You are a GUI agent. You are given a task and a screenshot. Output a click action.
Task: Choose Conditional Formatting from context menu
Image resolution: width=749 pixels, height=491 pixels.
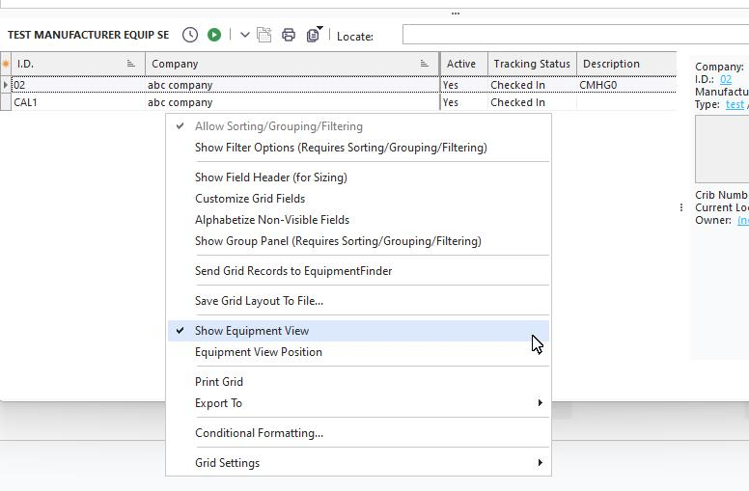pos(259,433)
